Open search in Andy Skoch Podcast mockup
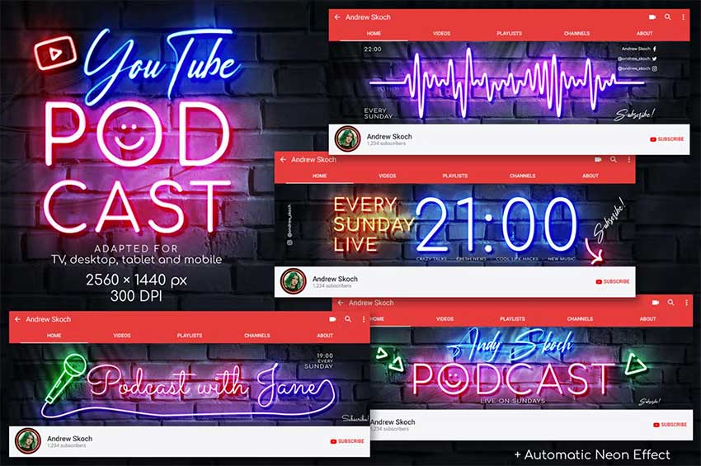The width and height of the screenshot is (701, 466). tap(670, 303)
